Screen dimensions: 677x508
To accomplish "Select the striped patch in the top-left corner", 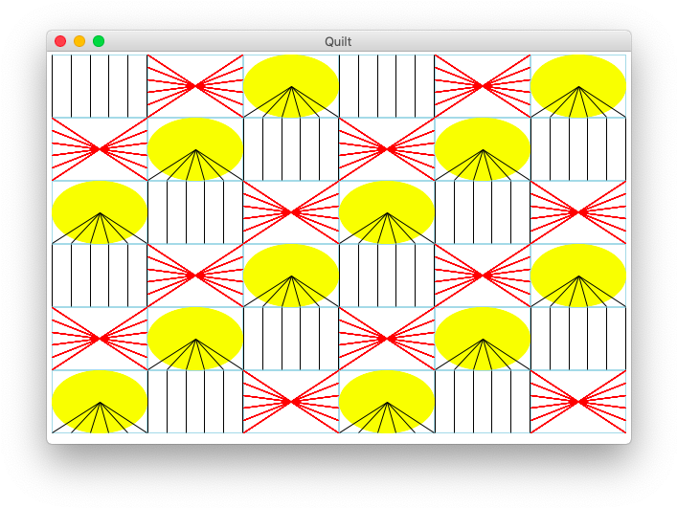I will tap(100, 86).
